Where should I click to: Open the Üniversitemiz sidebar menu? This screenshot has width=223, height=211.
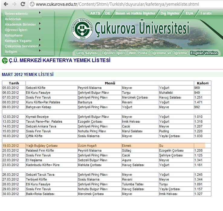[16, 14]
